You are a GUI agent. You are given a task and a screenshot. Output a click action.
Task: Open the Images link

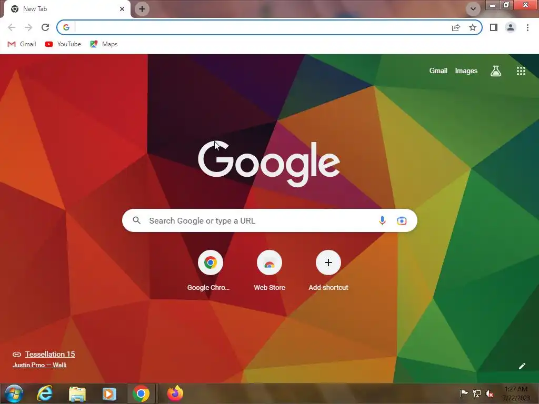tap(466, 71)
